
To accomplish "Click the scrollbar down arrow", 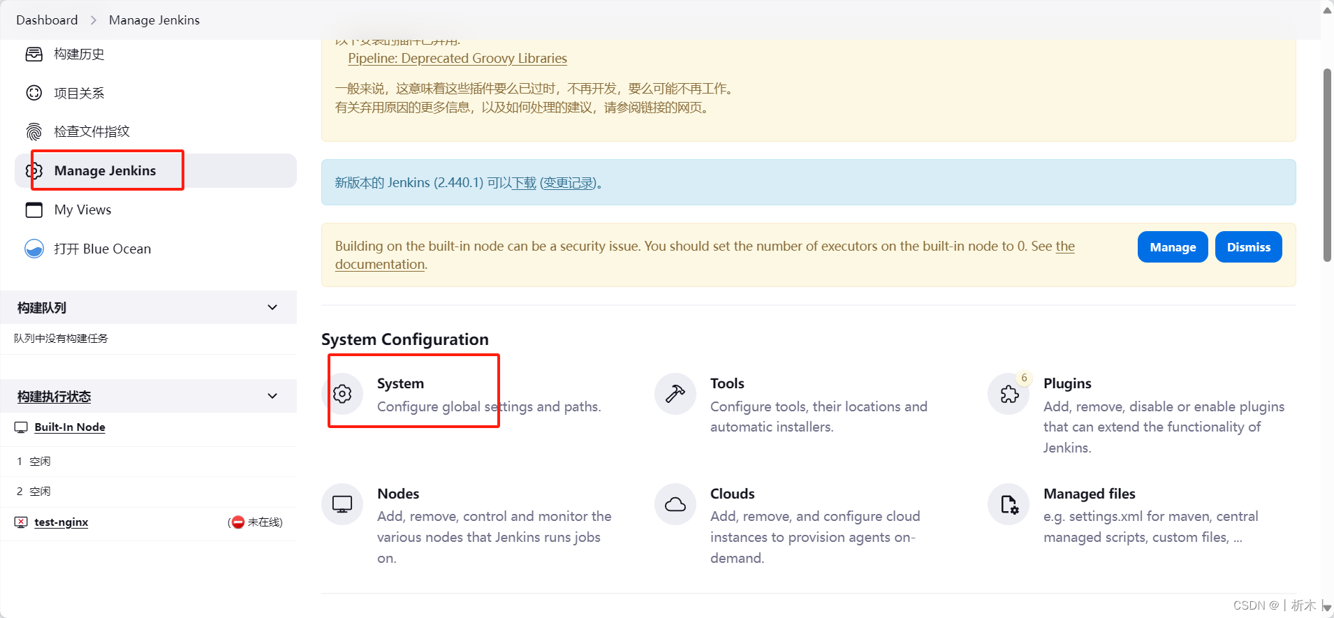I will coord(1327,608).
